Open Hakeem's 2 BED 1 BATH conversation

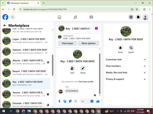tap(26, 51)
